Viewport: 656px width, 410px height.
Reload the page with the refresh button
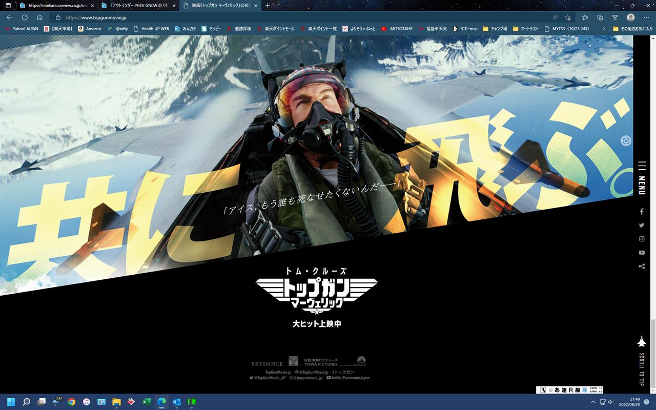tap(25, 17)
